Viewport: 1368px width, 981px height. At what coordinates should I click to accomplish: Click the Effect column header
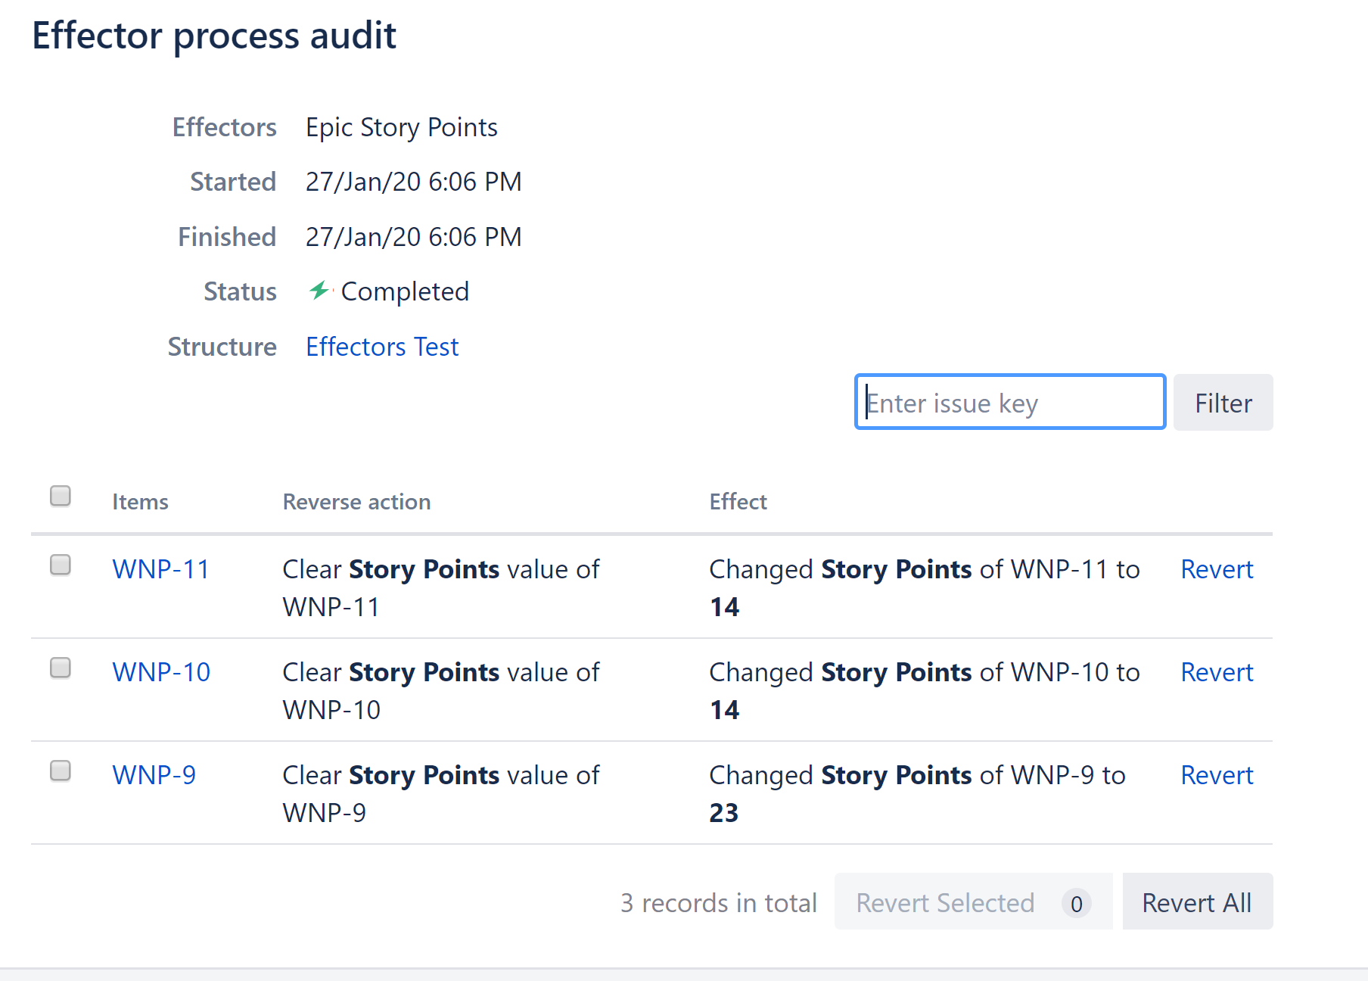point(738,502)
